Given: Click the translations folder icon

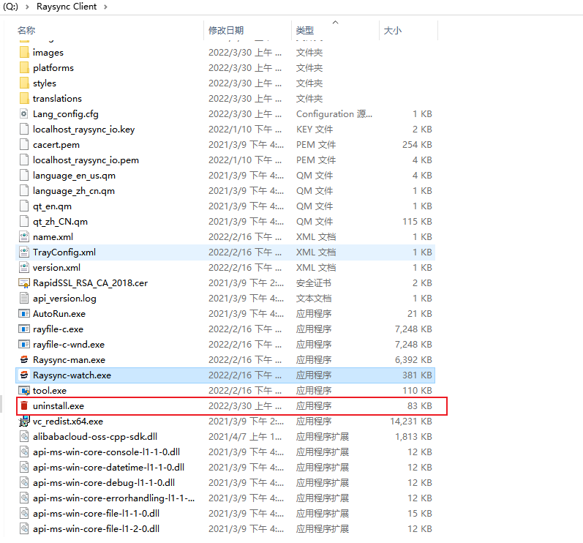Looking at the screenshot, I should (24, 99).
